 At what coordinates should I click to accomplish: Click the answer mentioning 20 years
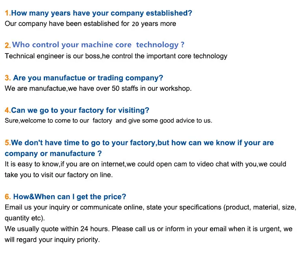point(90,23)
